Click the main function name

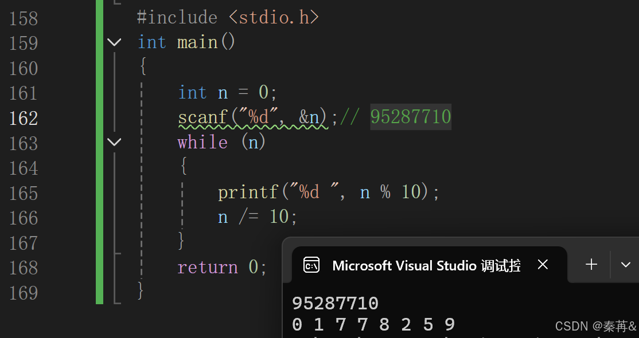pyautogui.click(x=197, y=42)
